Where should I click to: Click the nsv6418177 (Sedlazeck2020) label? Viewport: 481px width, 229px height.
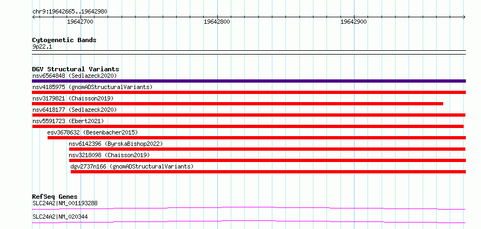75,110
